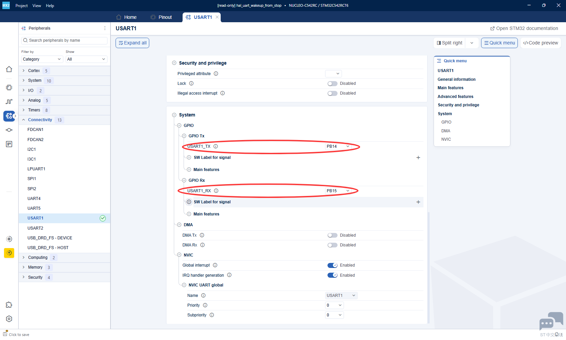Close the USART1 tab

(x=217, y=17)
